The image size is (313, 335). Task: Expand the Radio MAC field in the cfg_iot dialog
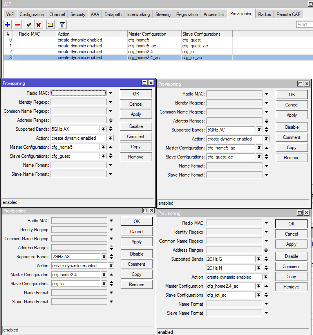pos(112,221)
